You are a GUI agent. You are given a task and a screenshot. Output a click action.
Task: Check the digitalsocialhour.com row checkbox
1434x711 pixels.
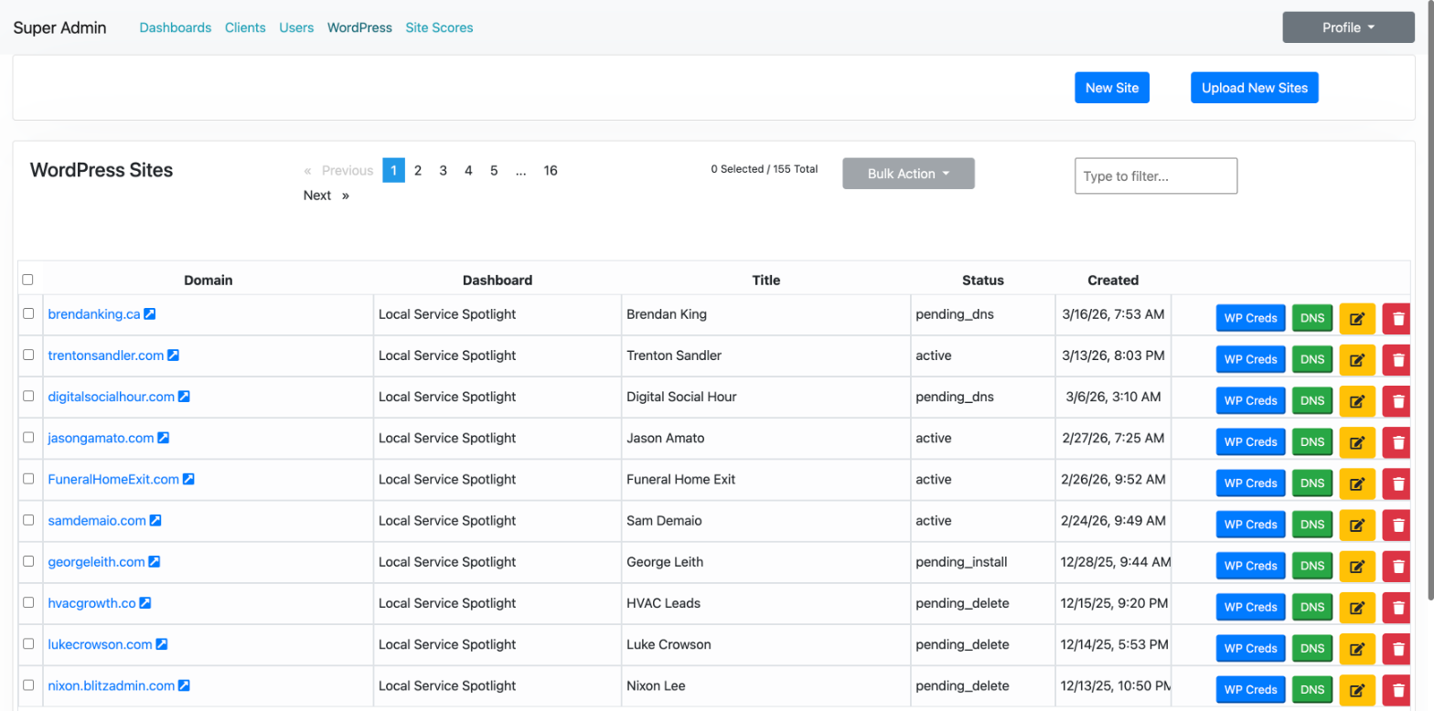(28, 396)
